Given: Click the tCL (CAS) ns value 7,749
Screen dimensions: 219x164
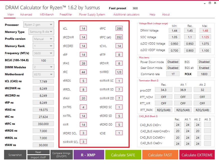Looking at the screenshot, I should coord(43,81).
